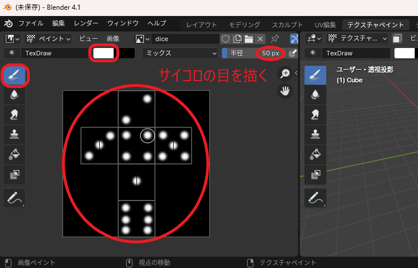Open the 3D viewport editor type dropdown
The image size is (418, 268).
[314, 39]
